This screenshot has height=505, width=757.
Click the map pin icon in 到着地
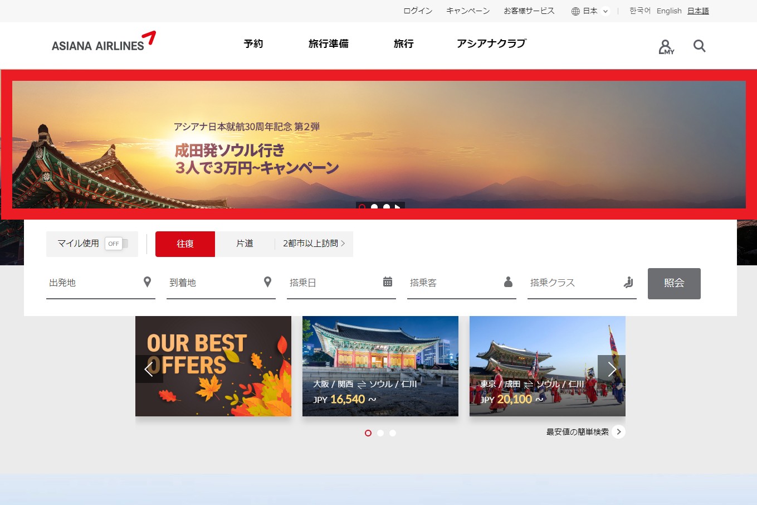(x=267, y=282)
